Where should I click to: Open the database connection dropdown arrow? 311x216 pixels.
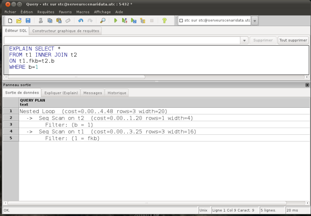tap(255, 20)
